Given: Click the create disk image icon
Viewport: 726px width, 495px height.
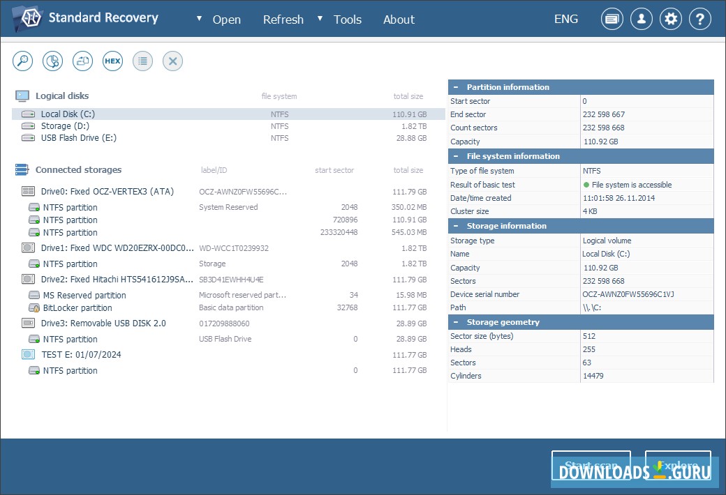Looking at the screenshot, I should click(x=82, y=61).
